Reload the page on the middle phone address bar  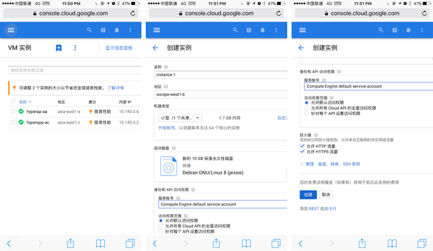pos(278,13)
